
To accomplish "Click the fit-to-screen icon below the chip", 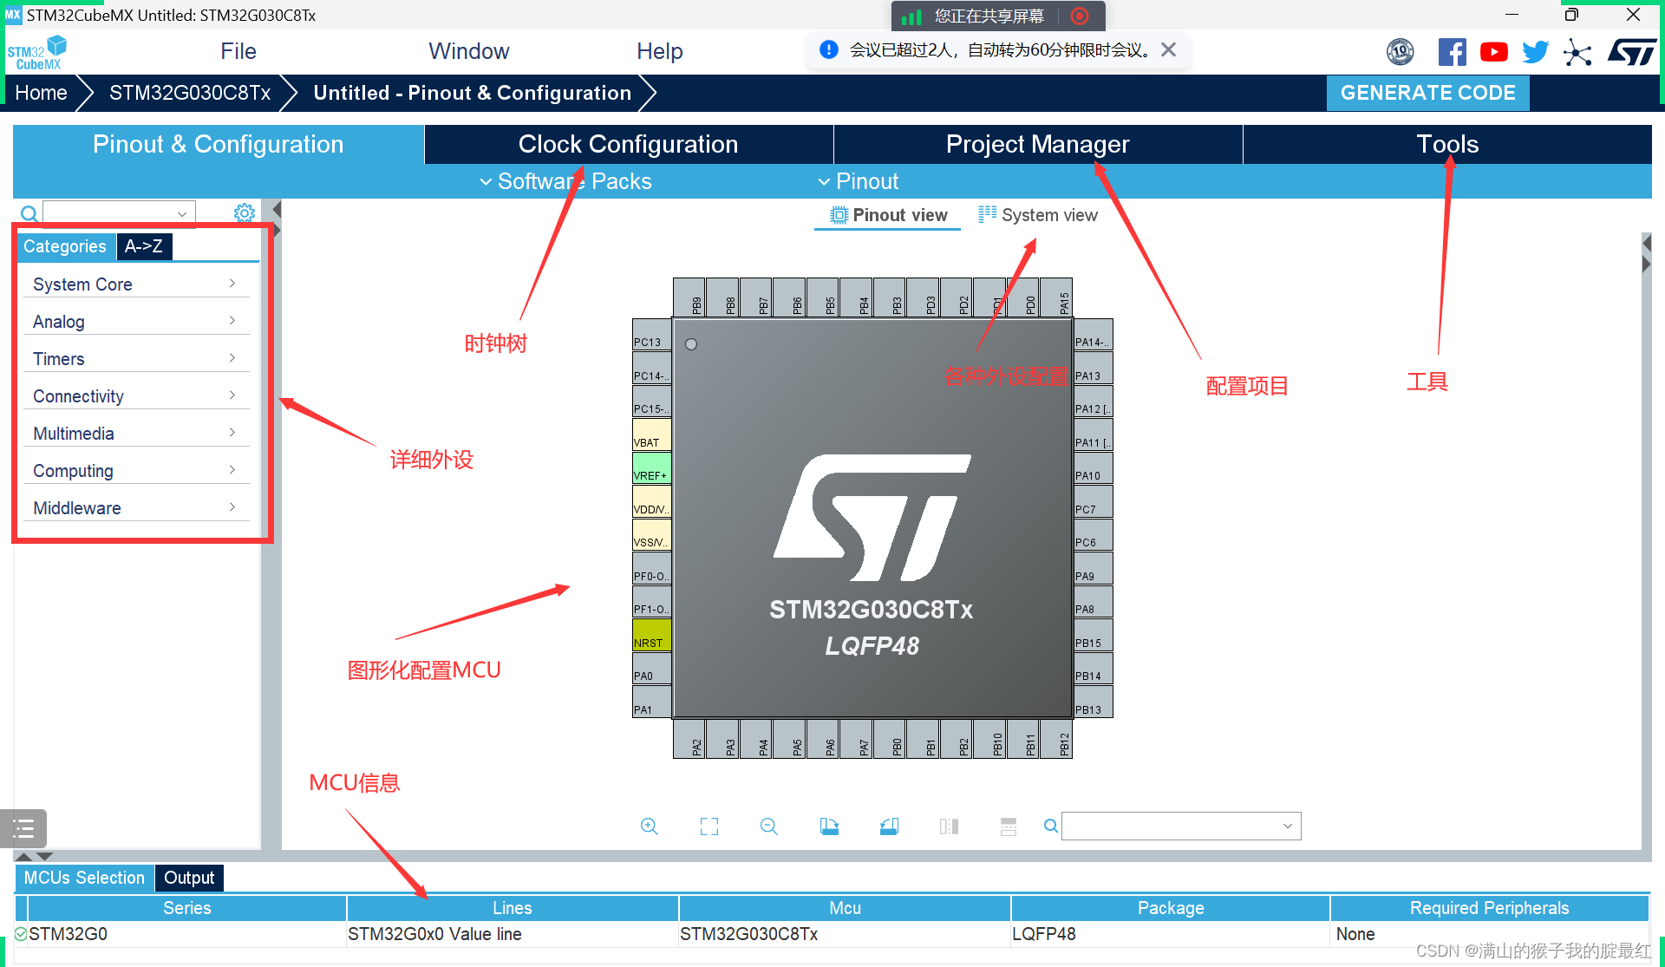I will pos(709,827).
